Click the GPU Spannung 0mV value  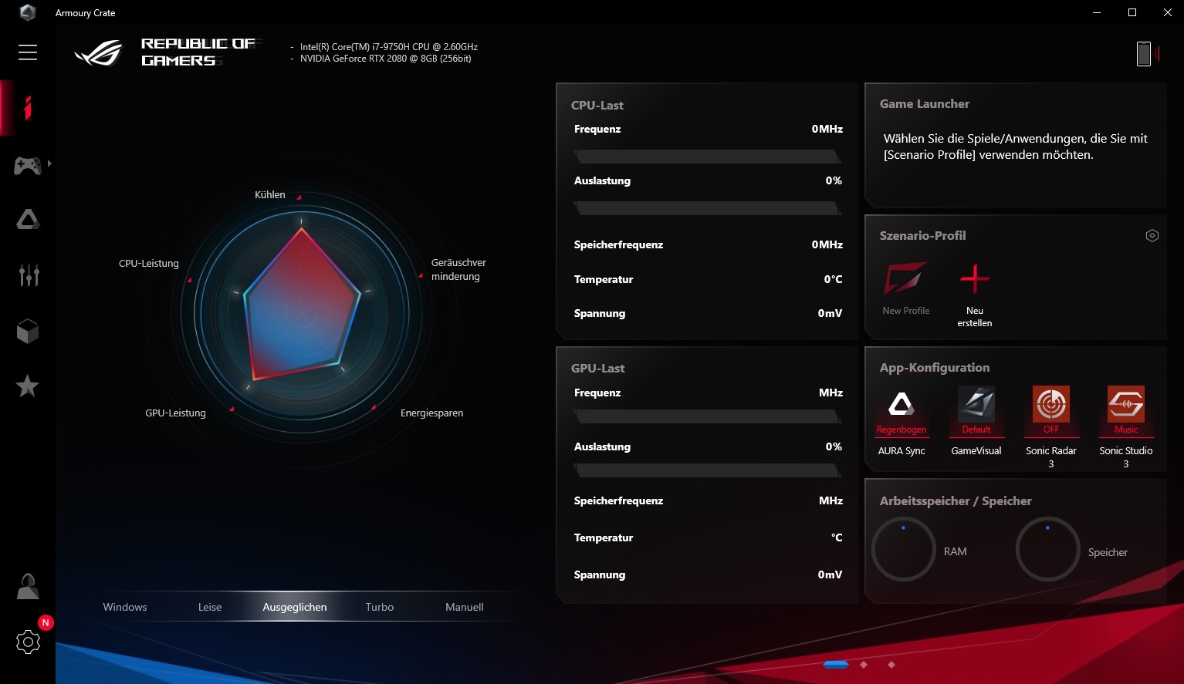pos(830,574)
